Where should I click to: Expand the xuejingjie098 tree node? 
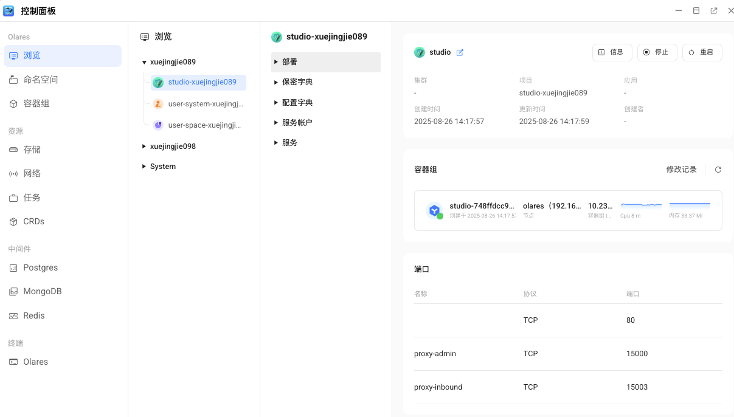(x=144, y=146)
